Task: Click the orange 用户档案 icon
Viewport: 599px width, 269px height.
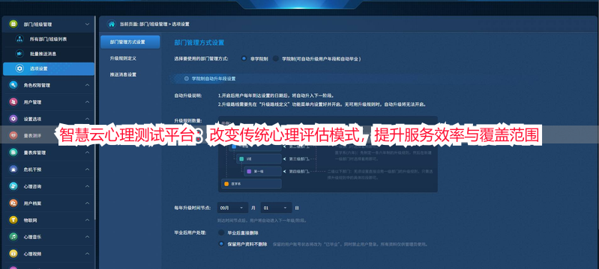Action: (13, 203)
